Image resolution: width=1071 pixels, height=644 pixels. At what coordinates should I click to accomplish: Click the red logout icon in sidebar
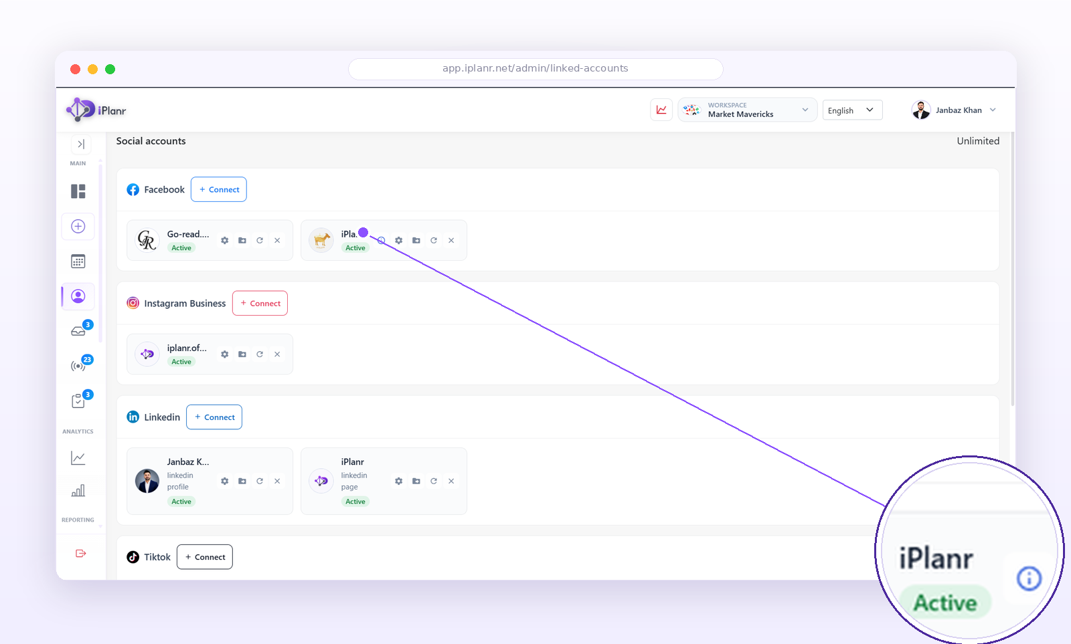(x=81, y=553)
